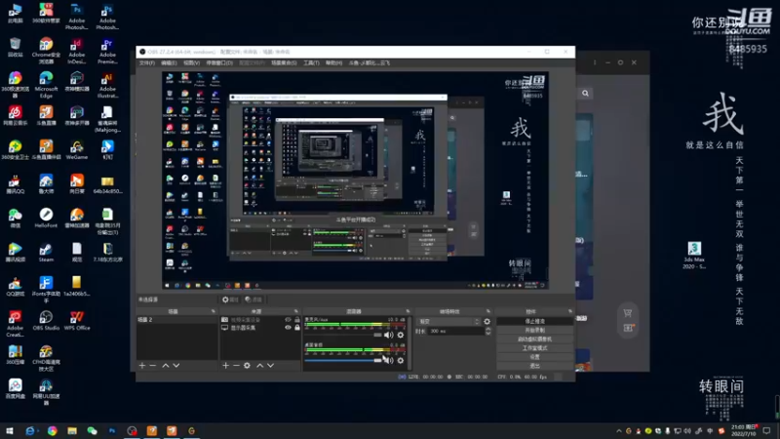The height and width of the screenshot is (439, 780).
Task: Select the display capture source row
Action: [260, 328]
